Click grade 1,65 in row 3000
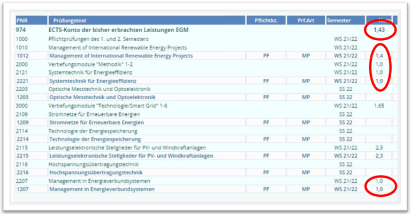The height and width of the screenshot is (214, 411). click(x=379, y=106)
